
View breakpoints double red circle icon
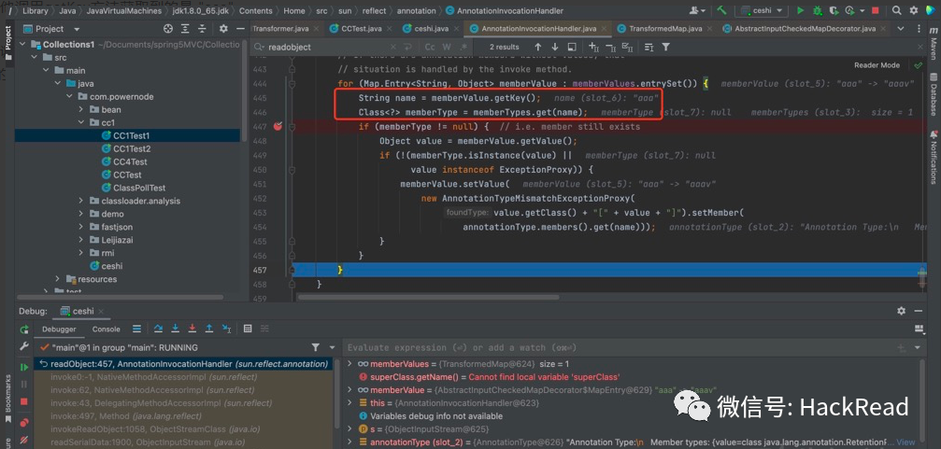click(24, 423)
